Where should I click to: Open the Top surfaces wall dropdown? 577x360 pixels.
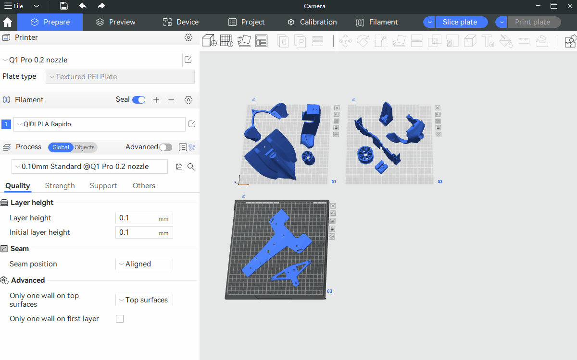click(x=144, y=300)
